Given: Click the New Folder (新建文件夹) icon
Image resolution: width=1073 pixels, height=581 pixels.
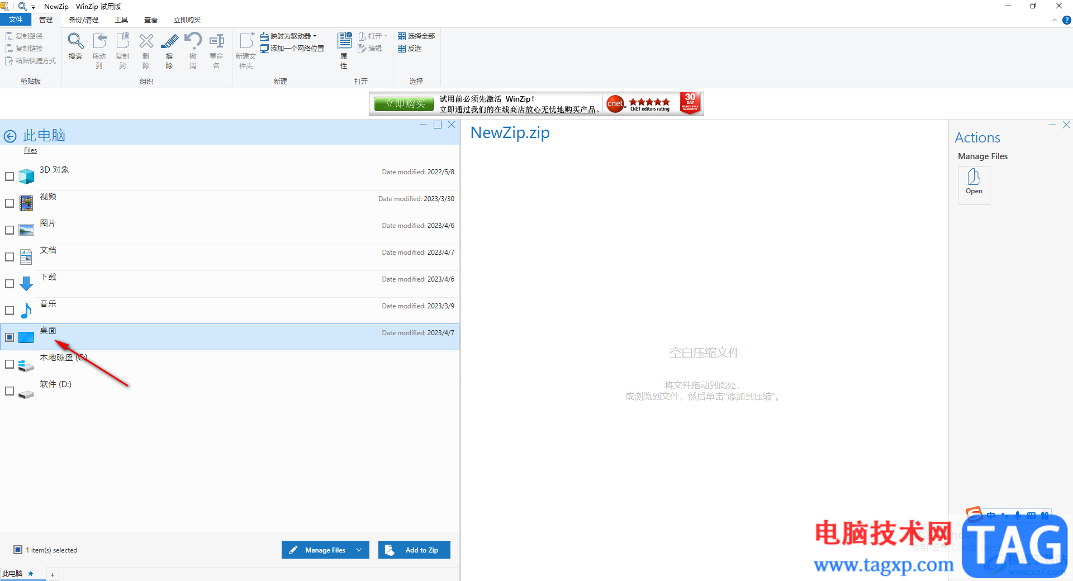Looking at the screenshot, I should pyautogui.click(x=246, y=41).
